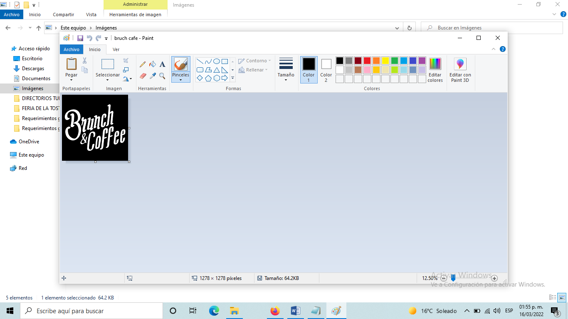The image size is (568, 319).
Task: Pick the Eraser tool
Action: [x=143, y=76]
